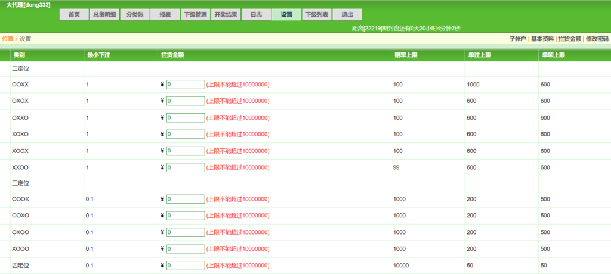Screen dimensions: 611x274
Task: Open the 日志 tab
Action: 255,15
